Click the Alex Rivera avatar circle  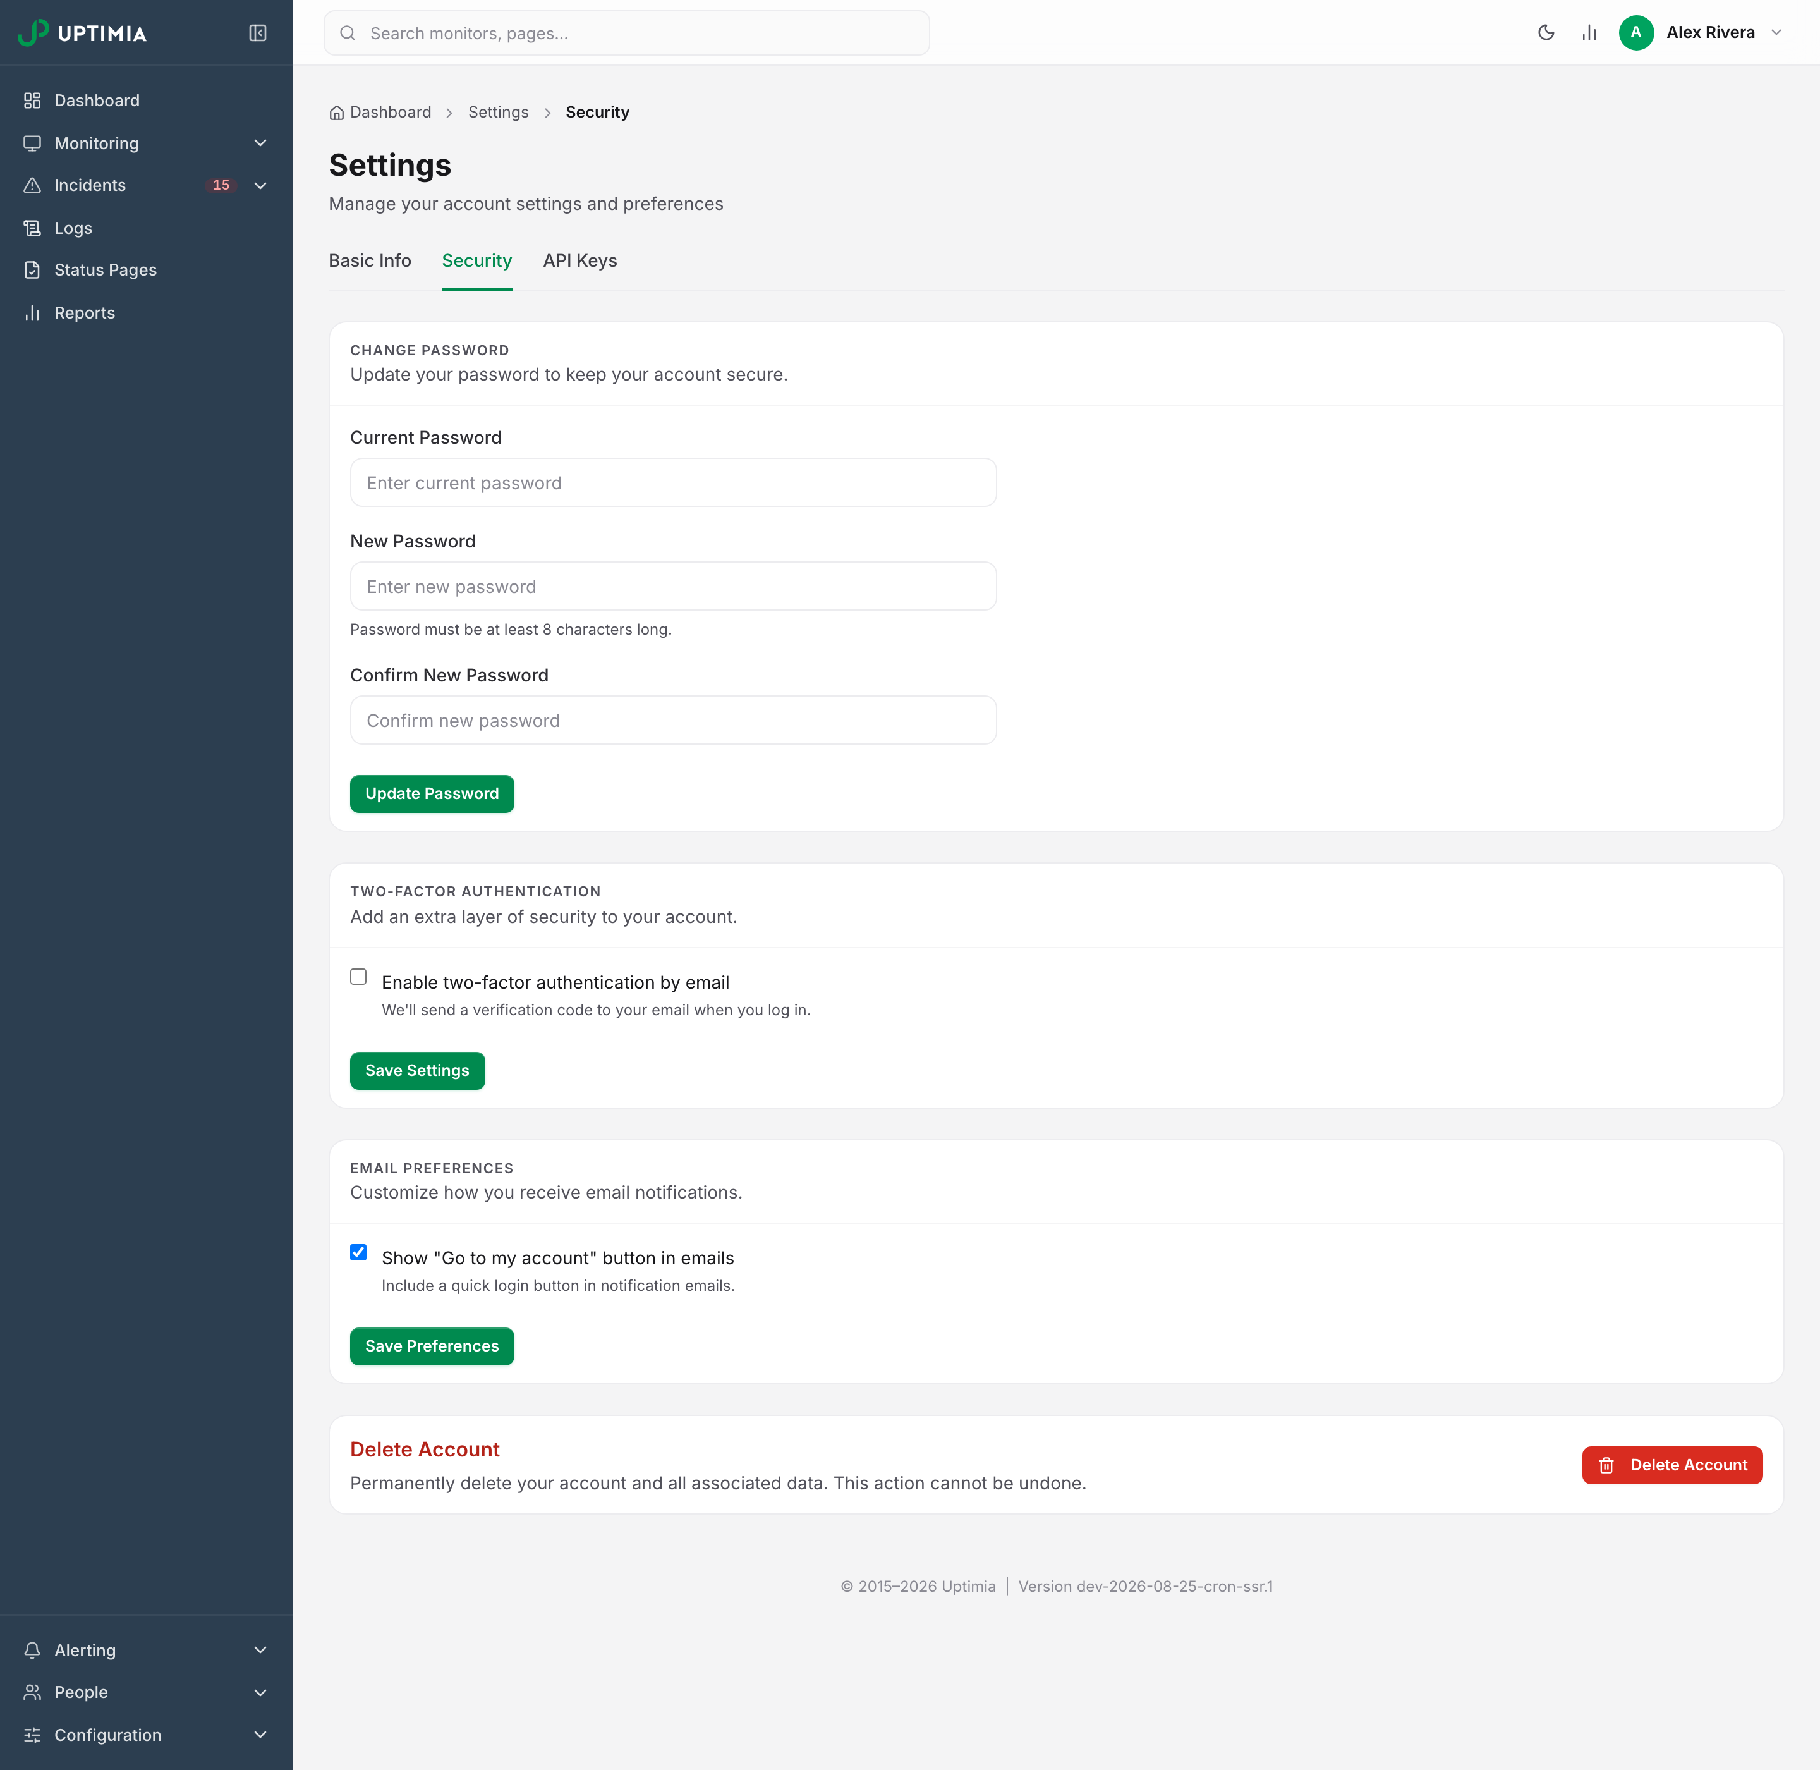click(1636, 32)
